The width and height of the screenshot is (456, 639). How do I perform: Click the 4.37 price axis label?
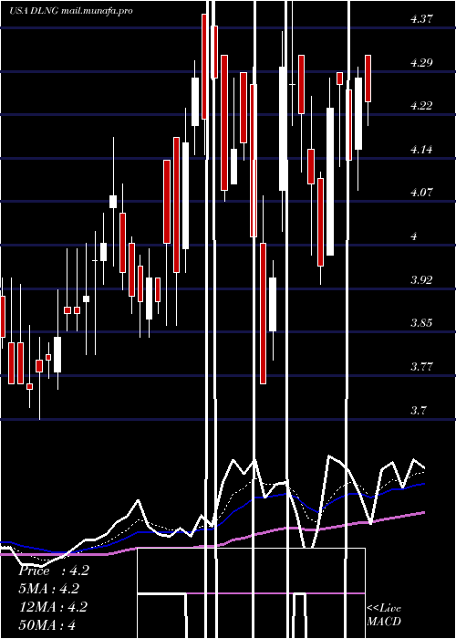(421, 19)
